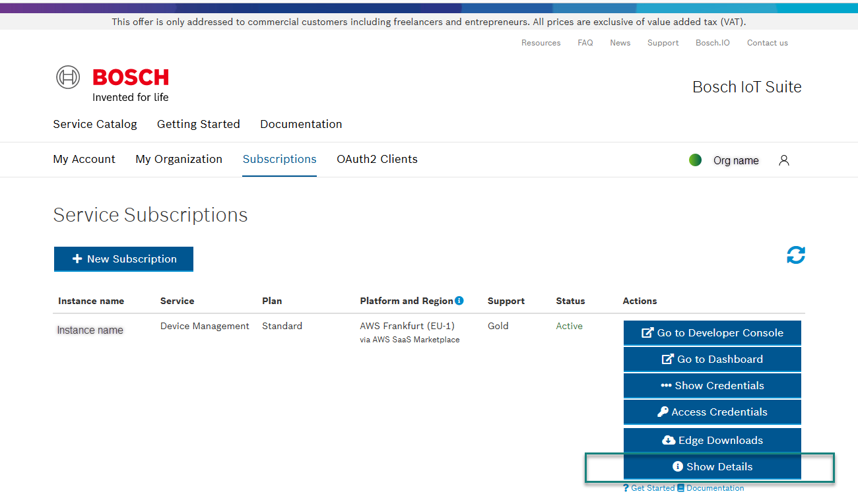Open the FAQ link
Image resolution: width=858 pixels, height=498 pixels.
(585, 43)
